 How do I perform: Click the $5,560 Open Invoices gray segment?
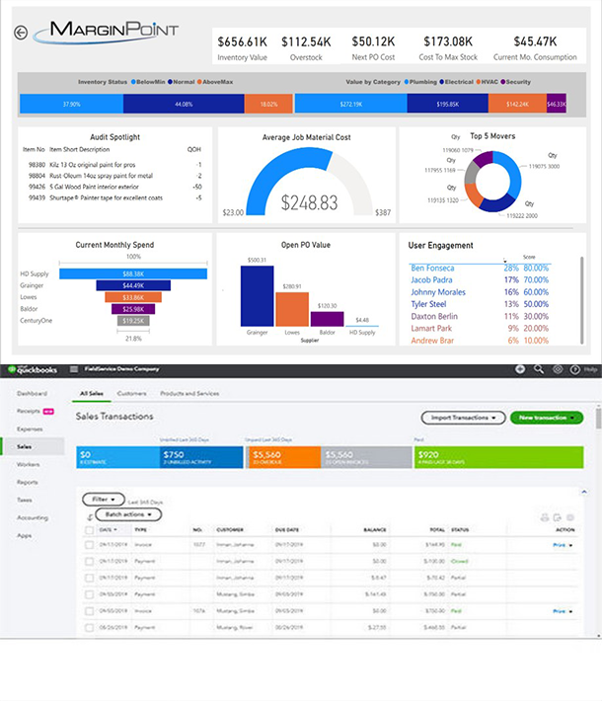click(x=366, y=457)
